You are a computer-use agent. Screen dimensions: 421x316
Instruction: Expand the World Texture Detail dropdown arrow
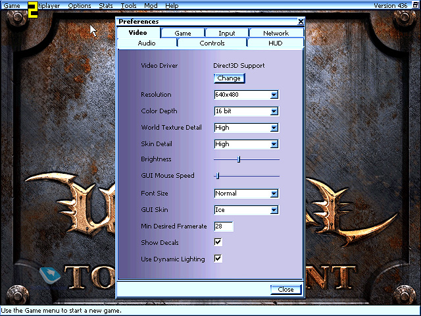(274, 128)
